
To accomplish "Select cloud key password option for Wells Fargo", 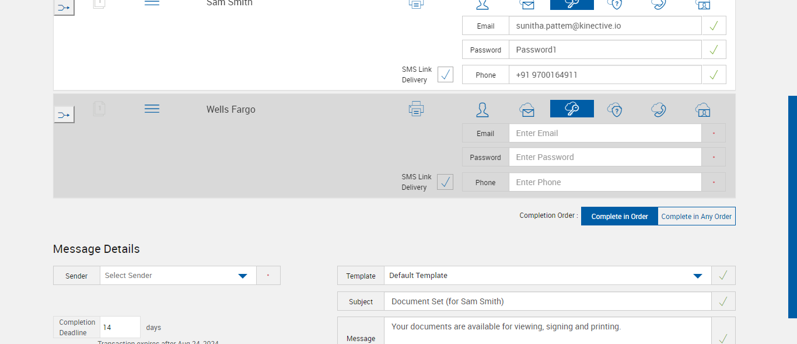I will click(x=572, y=109).
